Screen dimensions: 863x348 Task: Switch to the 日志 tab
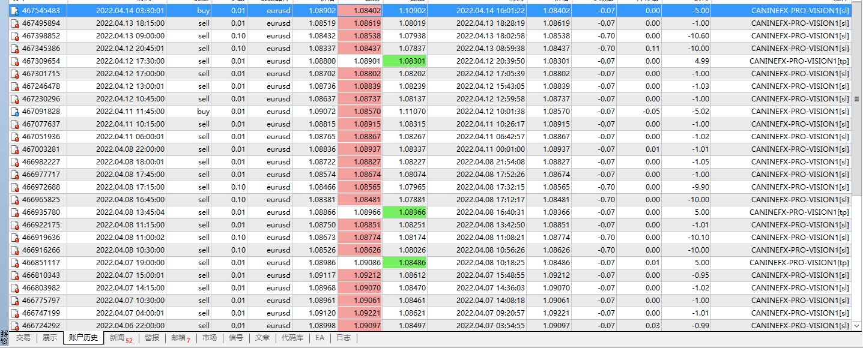click(x=343, y=338)
